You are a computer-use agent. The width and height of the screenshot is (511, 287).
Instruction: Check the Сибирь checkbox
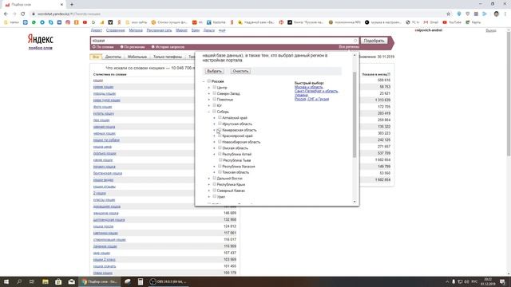point(215,112)
